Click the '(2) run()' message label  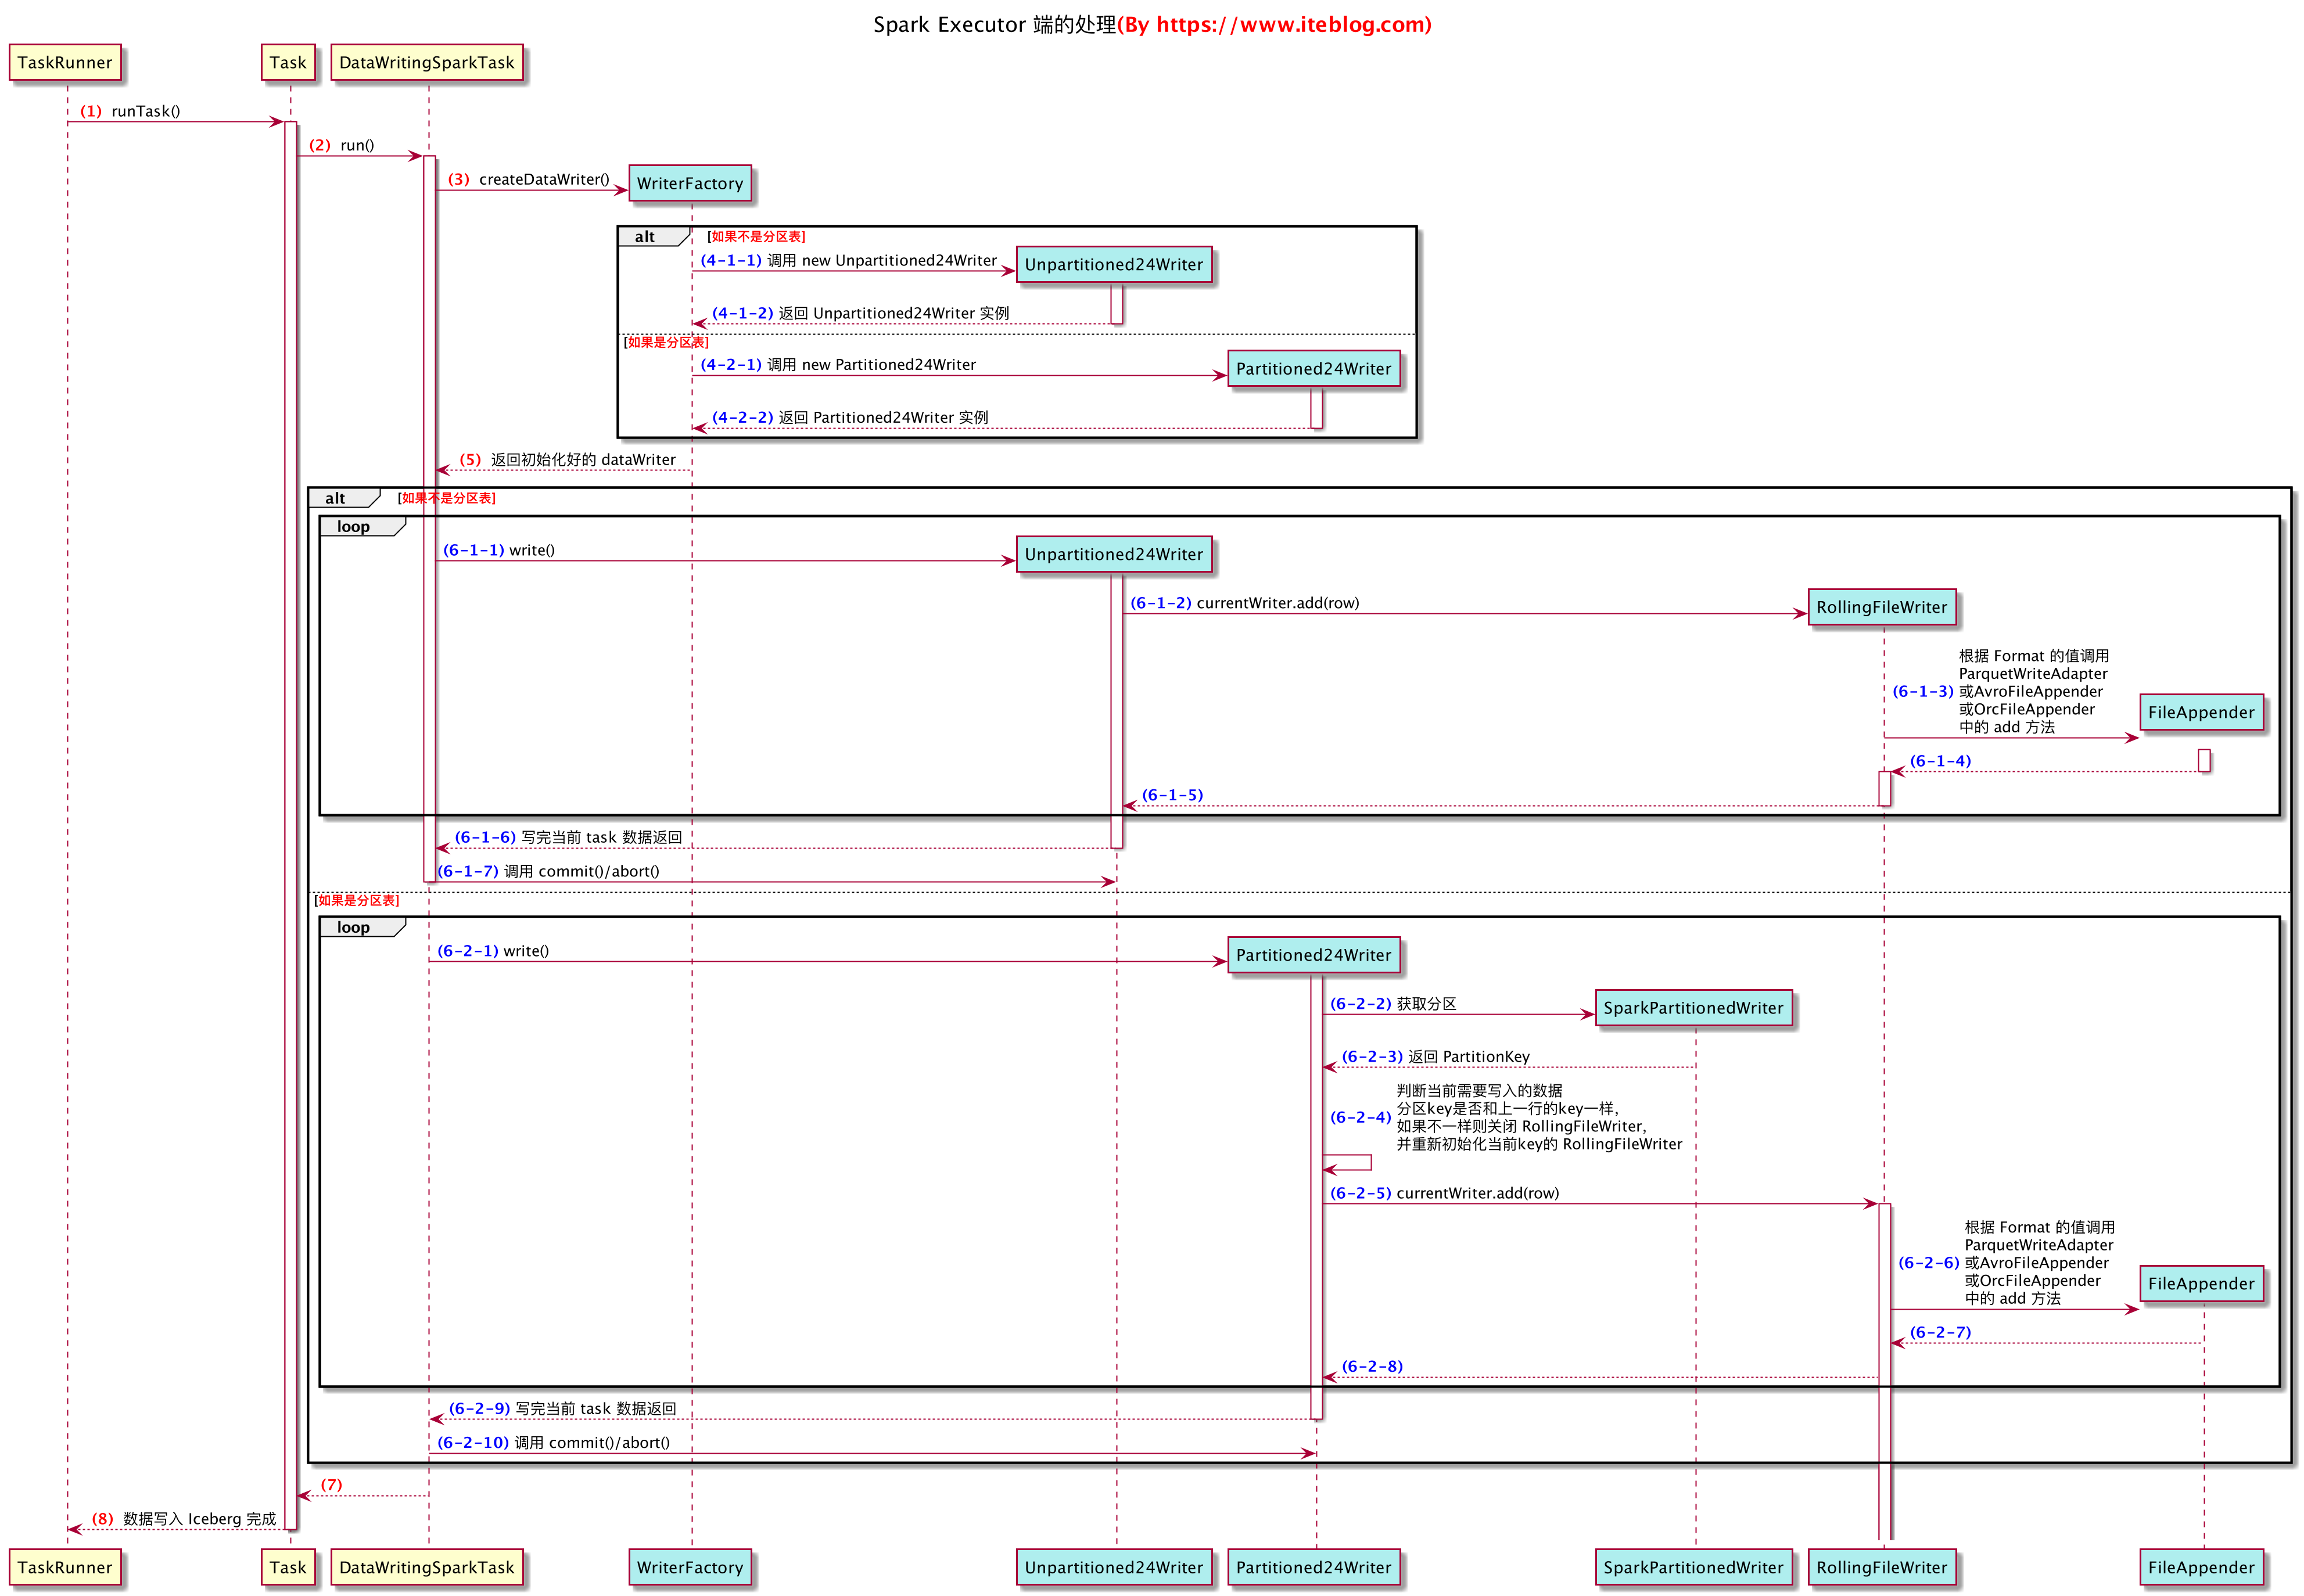click(341, 145)
